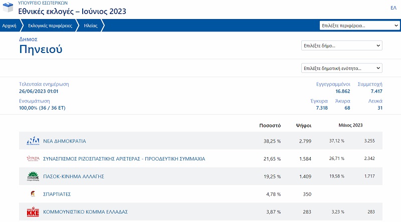The width and height of the screenshot is (401, 222).
Task: Click the Σπαρτιάτες helmet logo
Action: [x=33, y=194]
